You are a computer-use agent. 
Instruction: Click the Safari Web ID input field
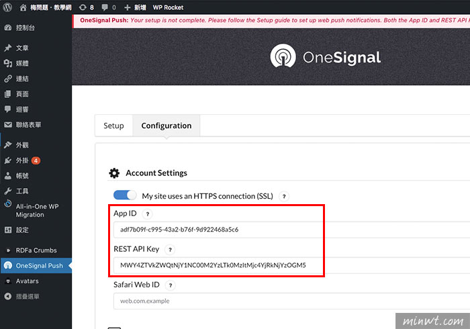291,301
